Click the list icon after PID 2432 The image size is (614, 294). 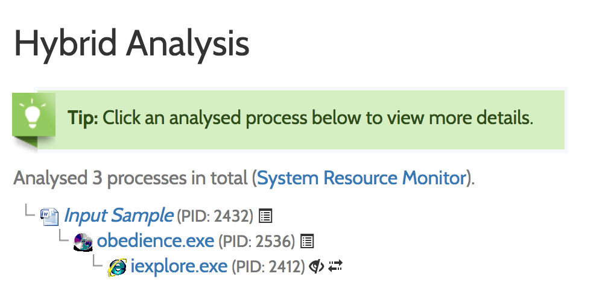pos(265,215)
